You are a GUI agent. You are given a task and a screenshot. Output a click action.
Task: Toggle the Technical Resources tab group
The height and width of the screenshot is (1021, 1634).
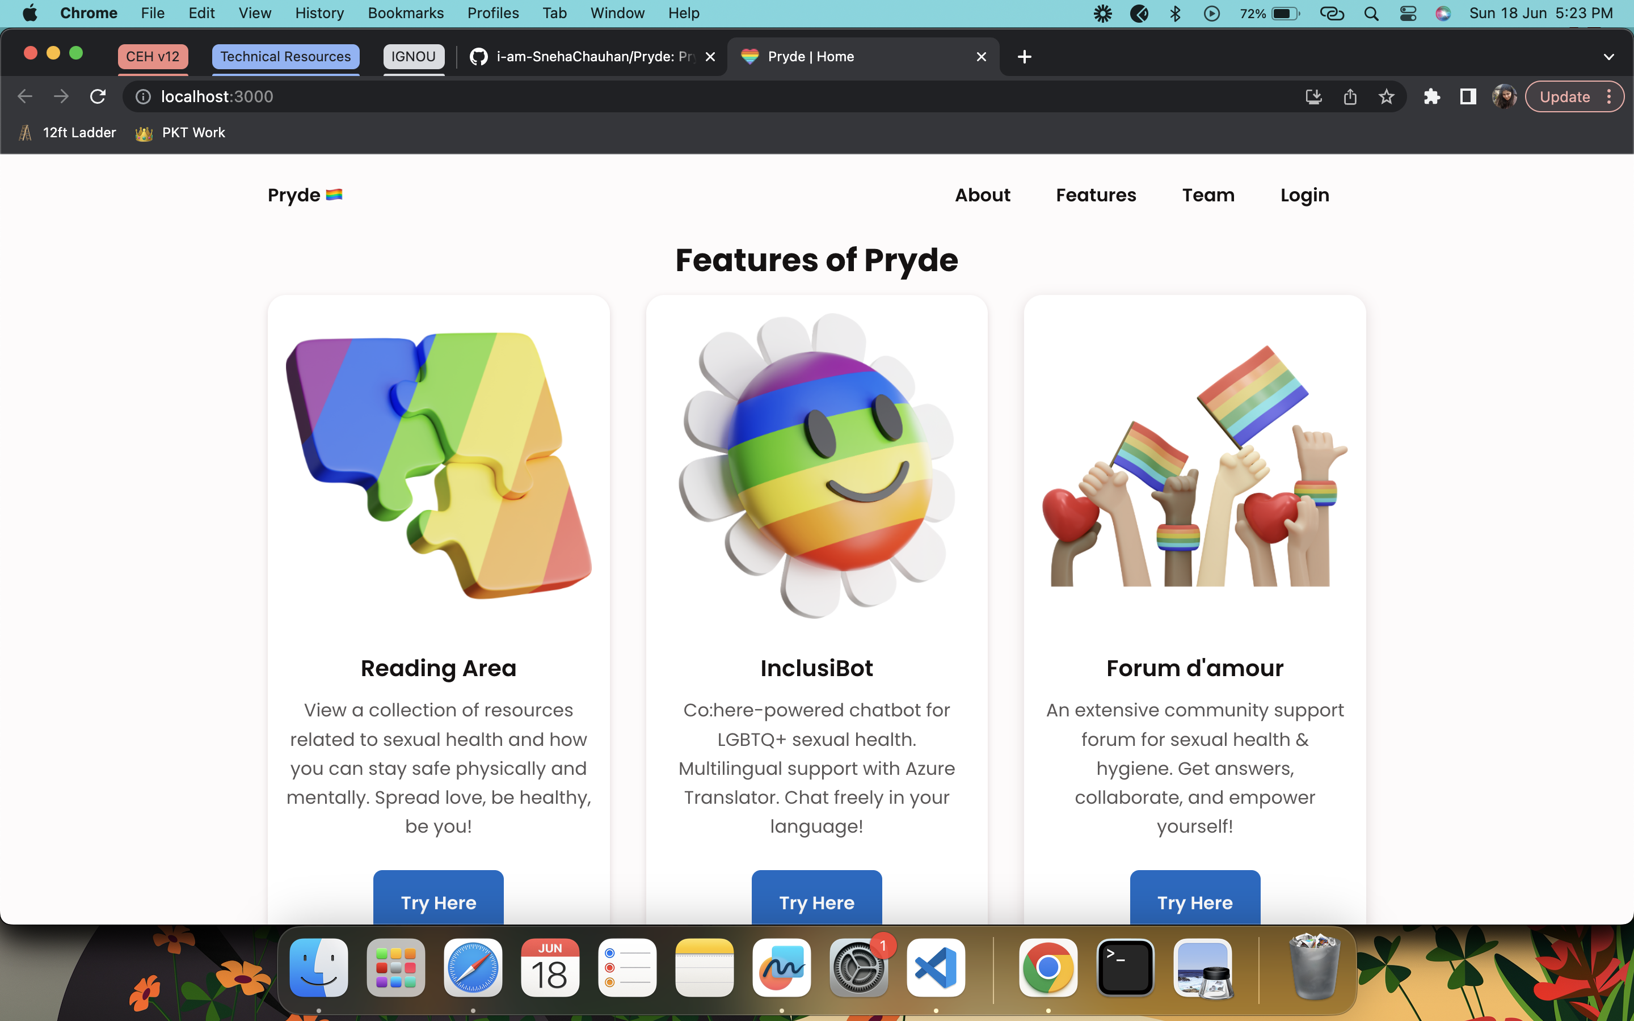[285, 57]
